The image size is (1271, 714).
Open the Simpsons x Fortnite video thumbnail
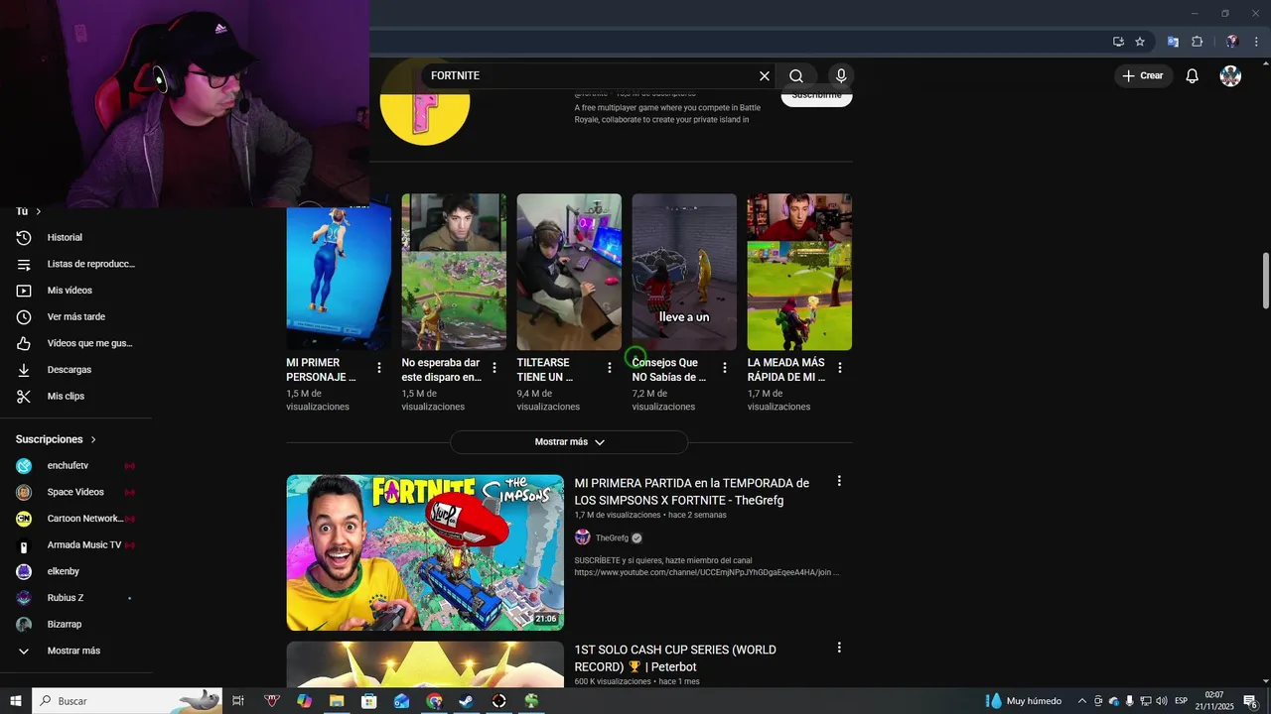coord(425,552)
